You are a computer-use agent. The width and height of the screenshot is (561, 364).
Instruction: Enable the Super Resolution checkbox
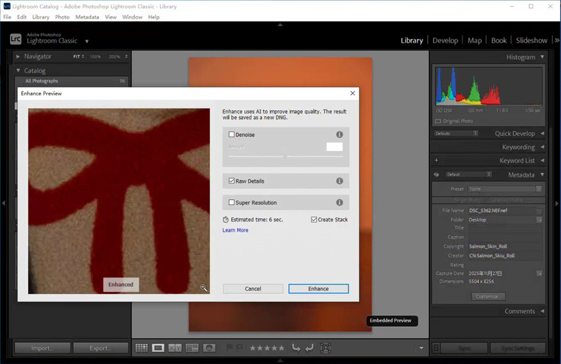(x=232, y=202)
